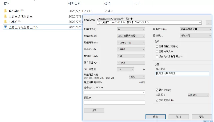Image resolution: width=214 pixels, height=122 pixels.
Task: Open the memory usage 80% dropdown
Action: [137, 77]
